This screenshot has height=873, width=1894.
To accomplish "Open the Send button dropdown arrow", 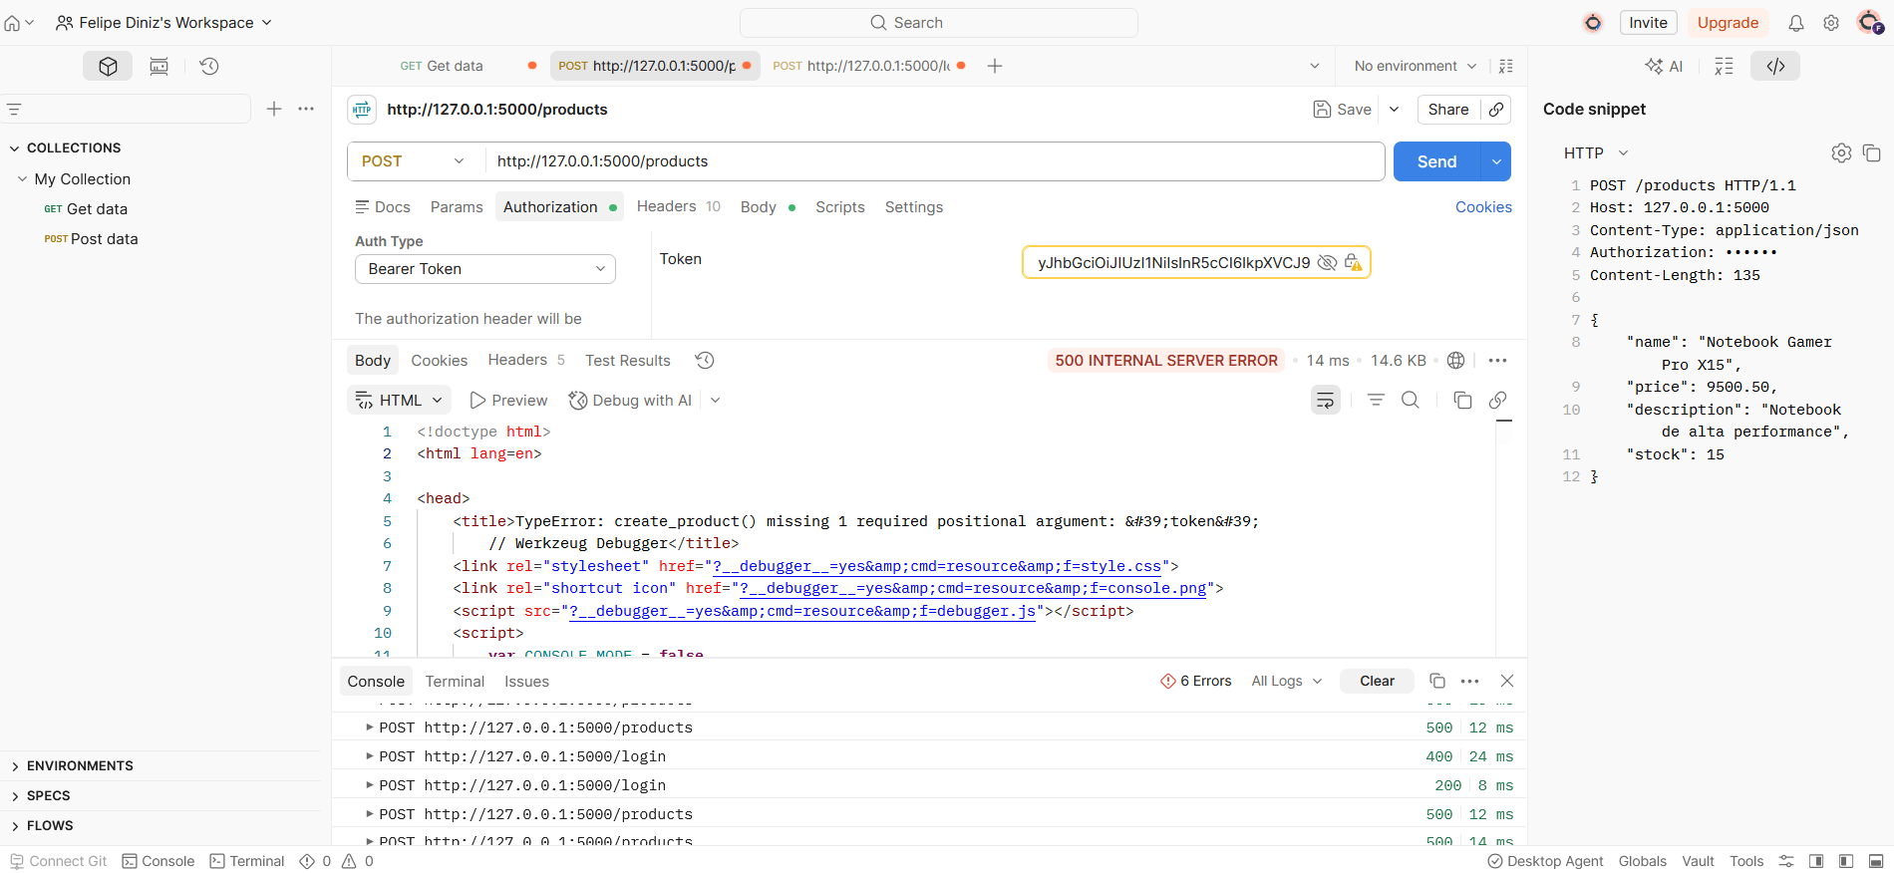I will [x=1496, y=161].
